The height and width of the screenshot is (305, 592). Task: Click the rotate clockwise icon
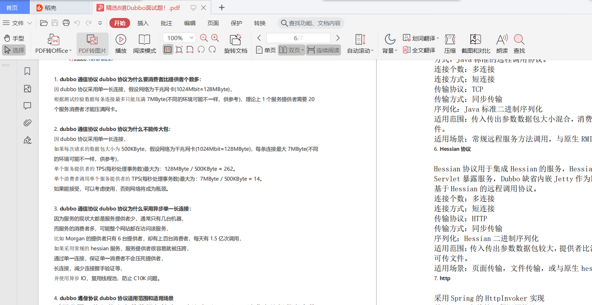tap(212, 50)
